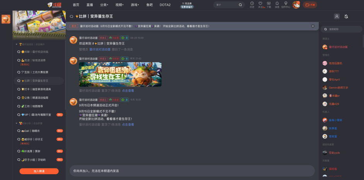Click 蛋仔派对活动菌 link in recalled-message notice
Image resolution: width=364 pixels, height=180 pixels.
tap(100, 50)
